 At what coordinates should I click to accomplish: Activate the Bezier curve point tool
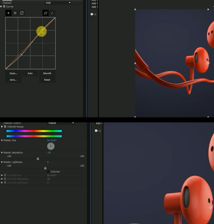tap(45, 13)
